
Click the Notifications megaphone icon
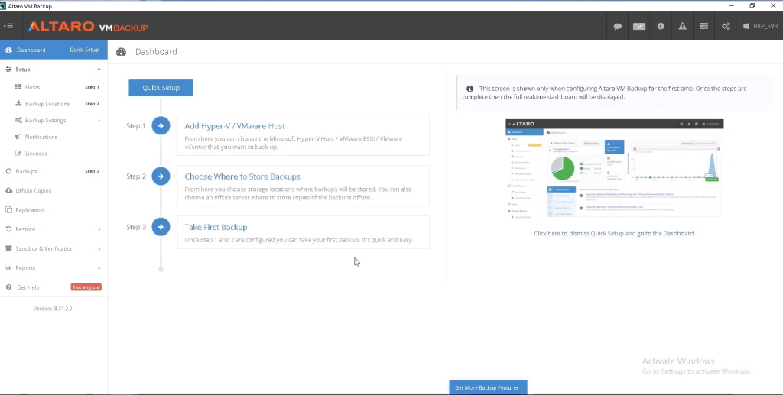click(x=18, y=137)
